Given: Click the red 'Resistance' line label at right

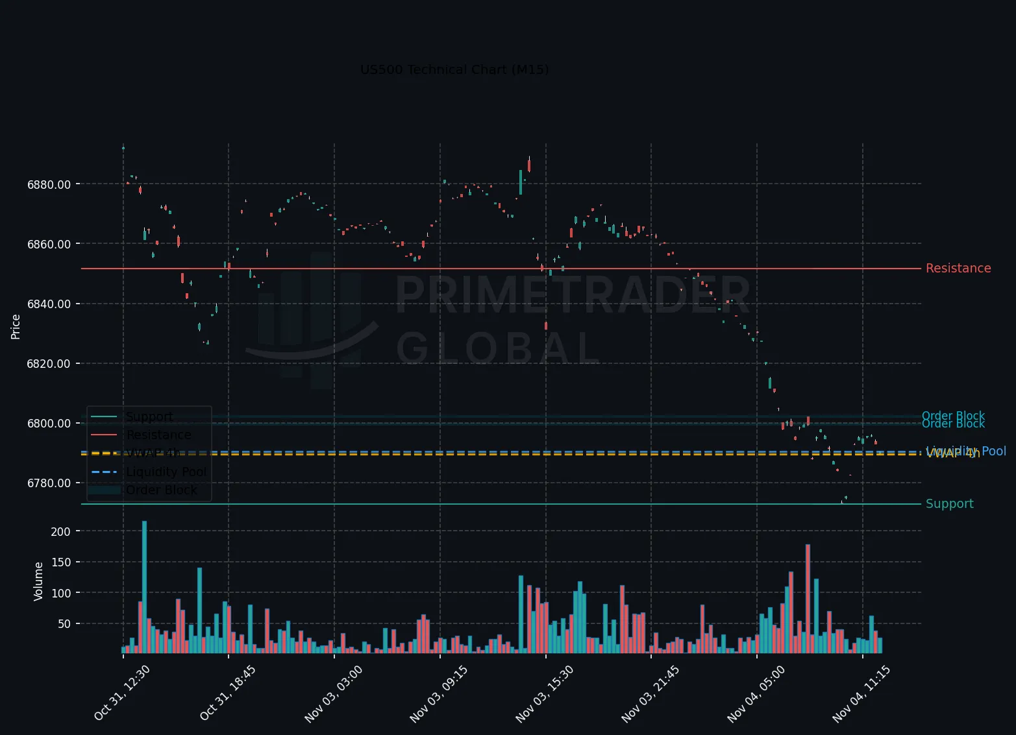Looking at the screenshot, I should click(958, 268).
